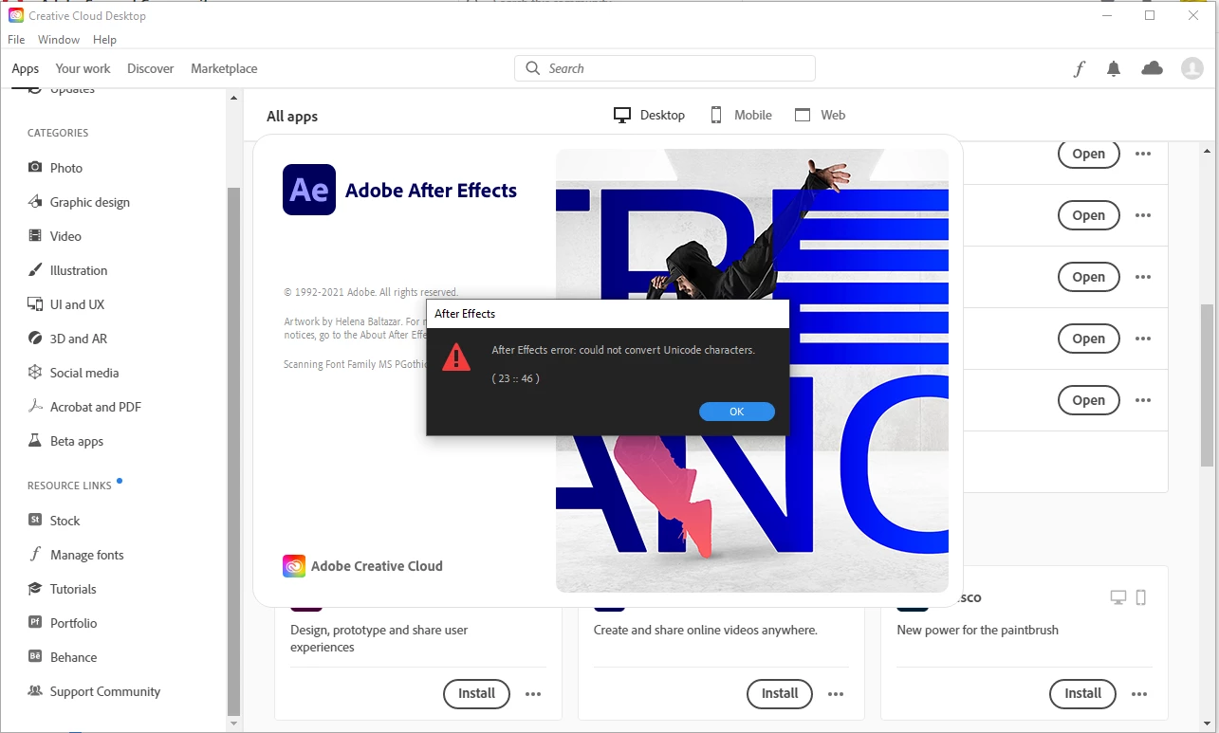1219x733 pixels.
Task: Click the Acrobat and PDF icon
Action: point(35,406)
